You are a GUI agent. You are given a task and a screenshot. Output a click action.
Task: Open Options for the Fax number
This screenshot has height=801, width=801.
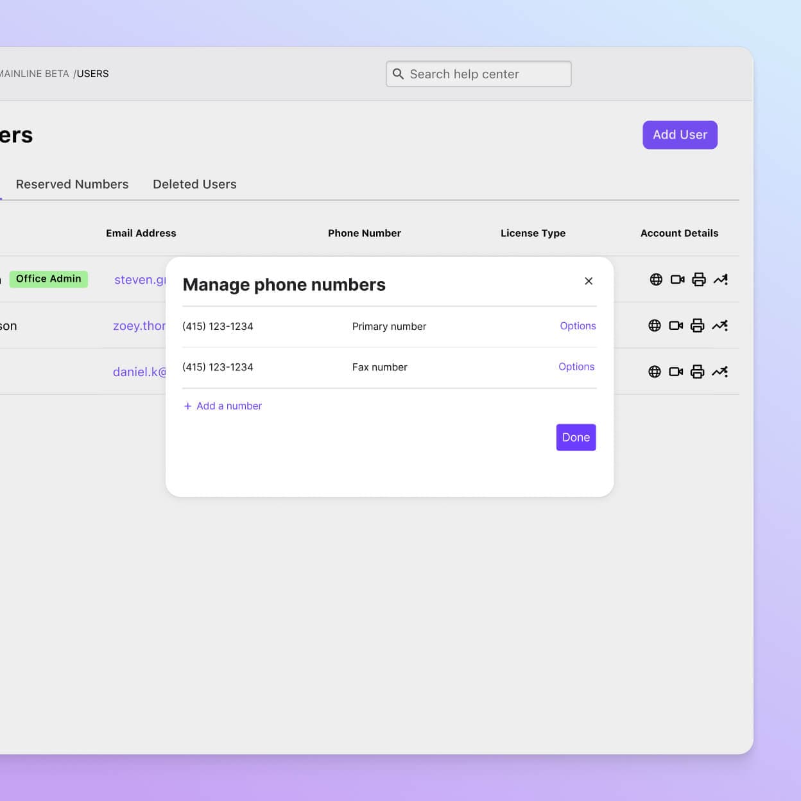[x=576, y=366]
